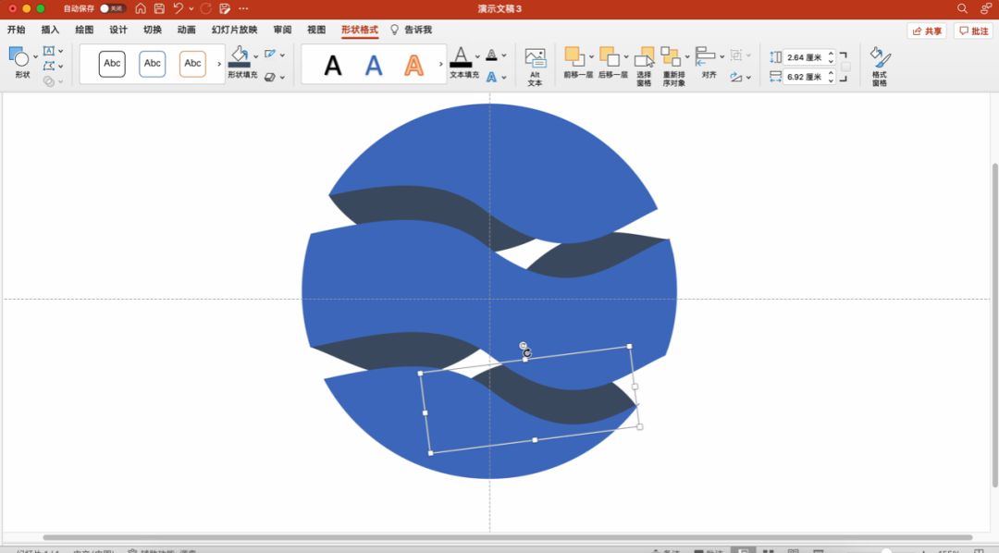
Task: Apply the orange outline Abc shape style
Action: (x=192, y=64)
